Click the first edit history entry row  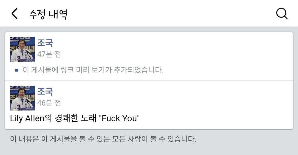point(149,56)
